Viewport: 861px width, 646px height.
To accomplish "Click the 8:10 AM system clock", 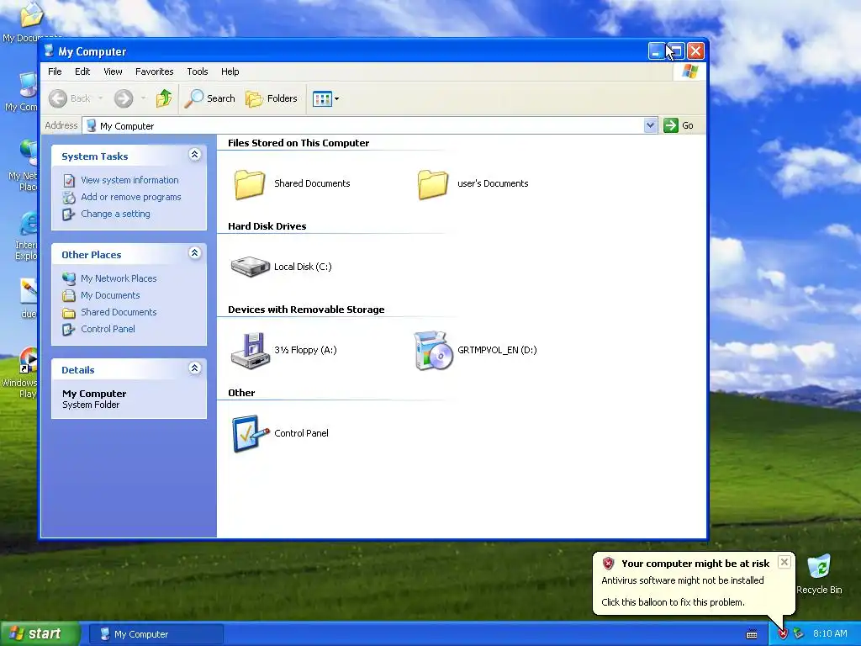I will click(x=830, y=634).
